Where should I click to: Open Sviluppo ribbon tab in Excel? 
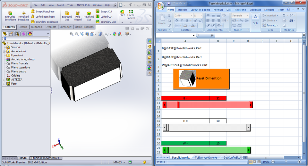click(269, 10)
